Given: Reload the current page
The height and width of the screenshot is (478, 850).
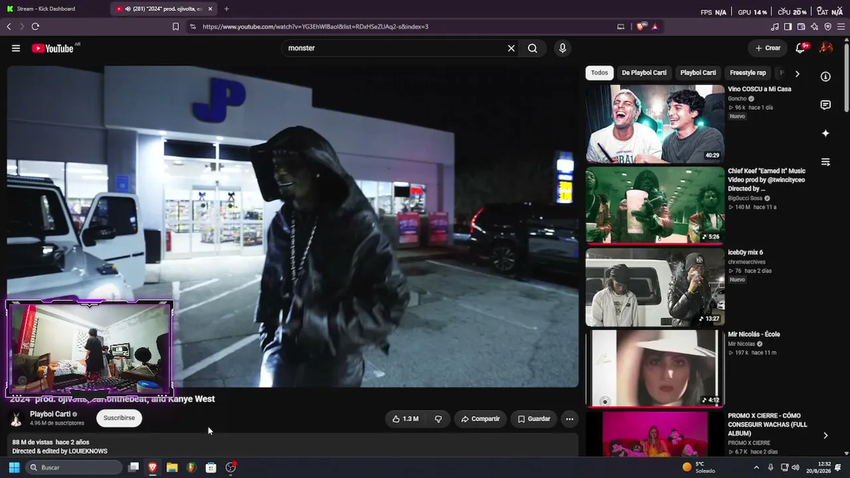Looking at the screenshot, I should (35, 27).
